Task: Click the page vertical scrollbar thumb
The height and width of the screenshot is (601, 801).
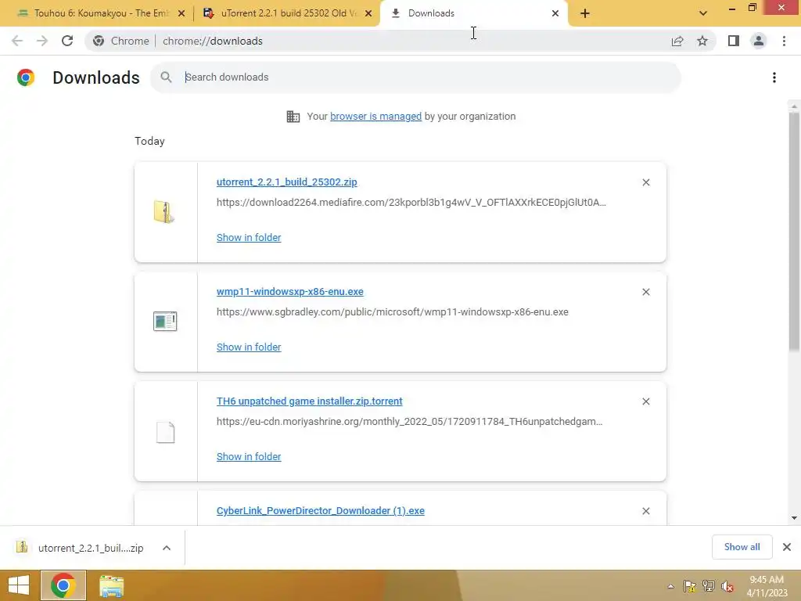Action: [794, 232]
